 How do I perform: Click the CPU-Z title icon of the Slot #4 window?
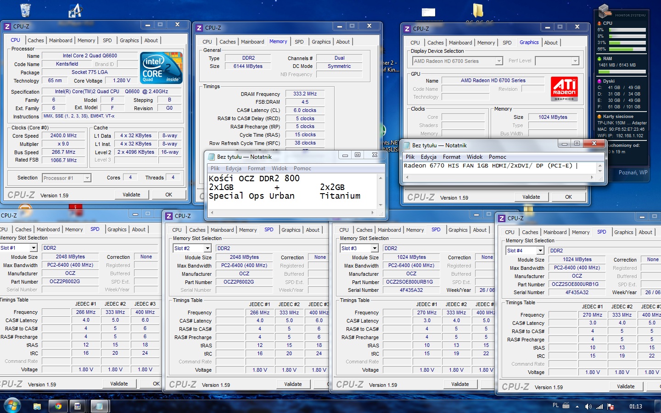(x=502, y=218)
